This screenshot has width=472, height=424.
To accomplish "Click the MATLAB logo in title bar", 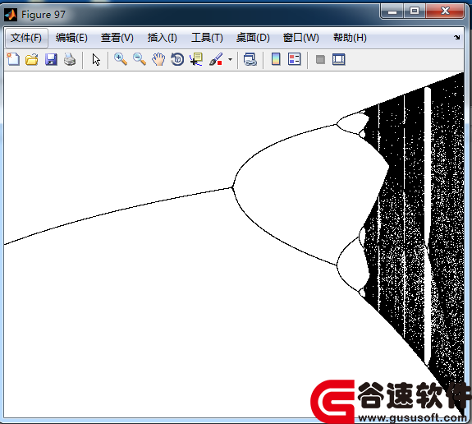I will pos(11,15).
